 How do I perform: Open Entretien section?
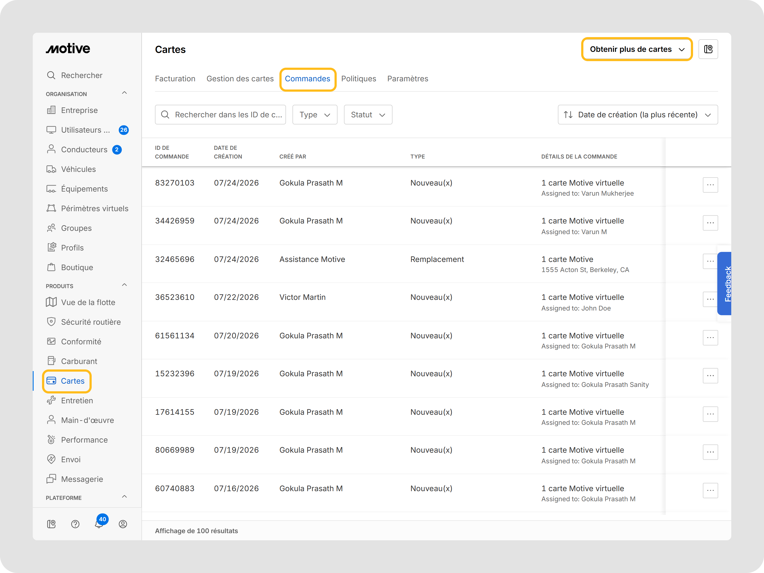[70, 401]
